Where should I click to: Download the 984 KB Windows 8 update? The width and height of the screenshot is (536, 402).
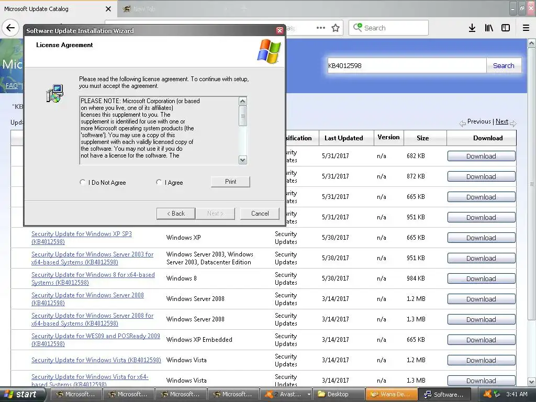click(x=481, y=278)
